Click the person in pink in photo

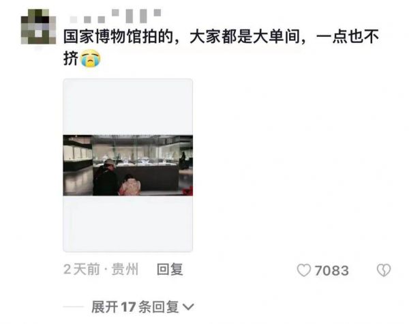pyautogui.click(x=130, y=185)
